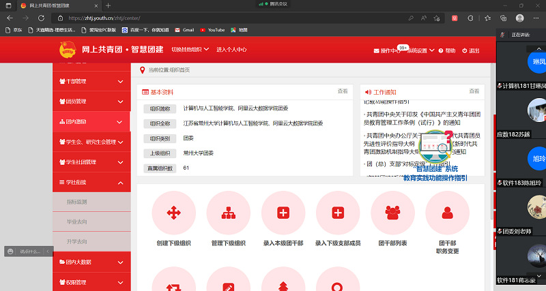This screenshot has height=291, width=546.
Task: Click the browser address bar URL
Action: [x=104, y=18]
